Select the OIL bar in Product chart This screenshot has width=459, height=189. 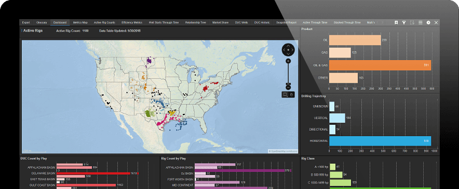click(x=355, y=40)
